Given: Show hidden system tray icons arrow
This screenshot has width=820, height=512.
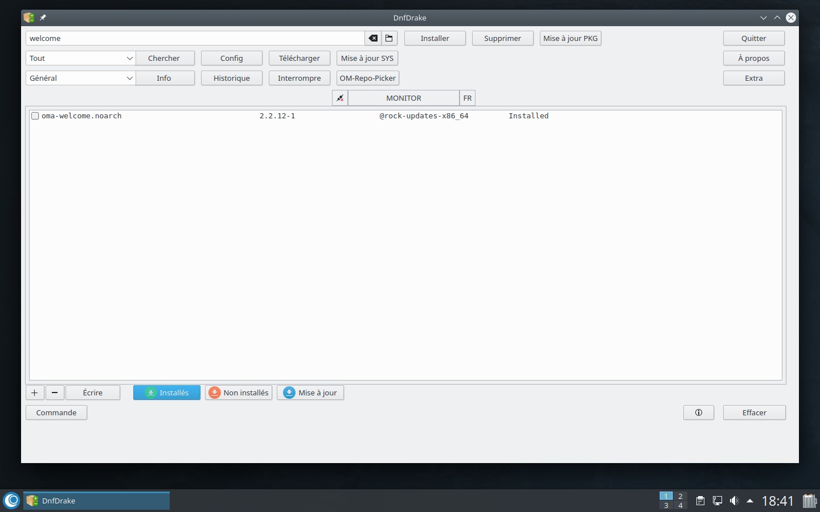Looking at the screenshot, I should click(750, 501).
